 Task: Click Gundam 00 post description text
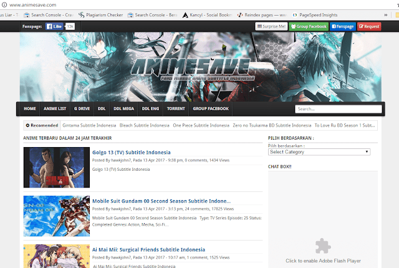click(176, 221)
